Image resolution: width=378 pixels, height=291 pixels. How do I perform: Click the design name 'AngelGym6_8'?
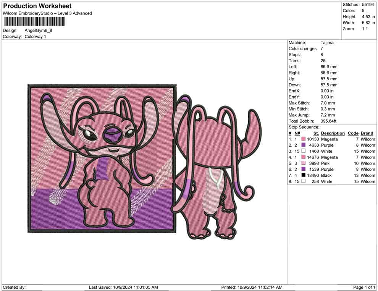click(x=38, y=31)
